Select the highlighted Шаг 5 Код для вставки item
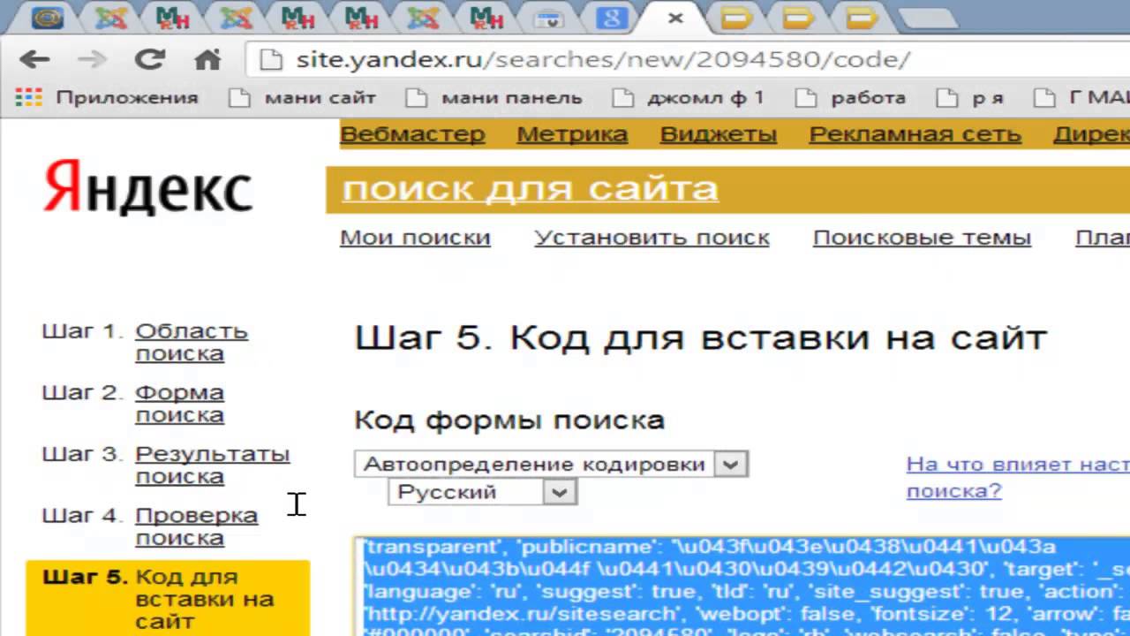 pos(168,598)
